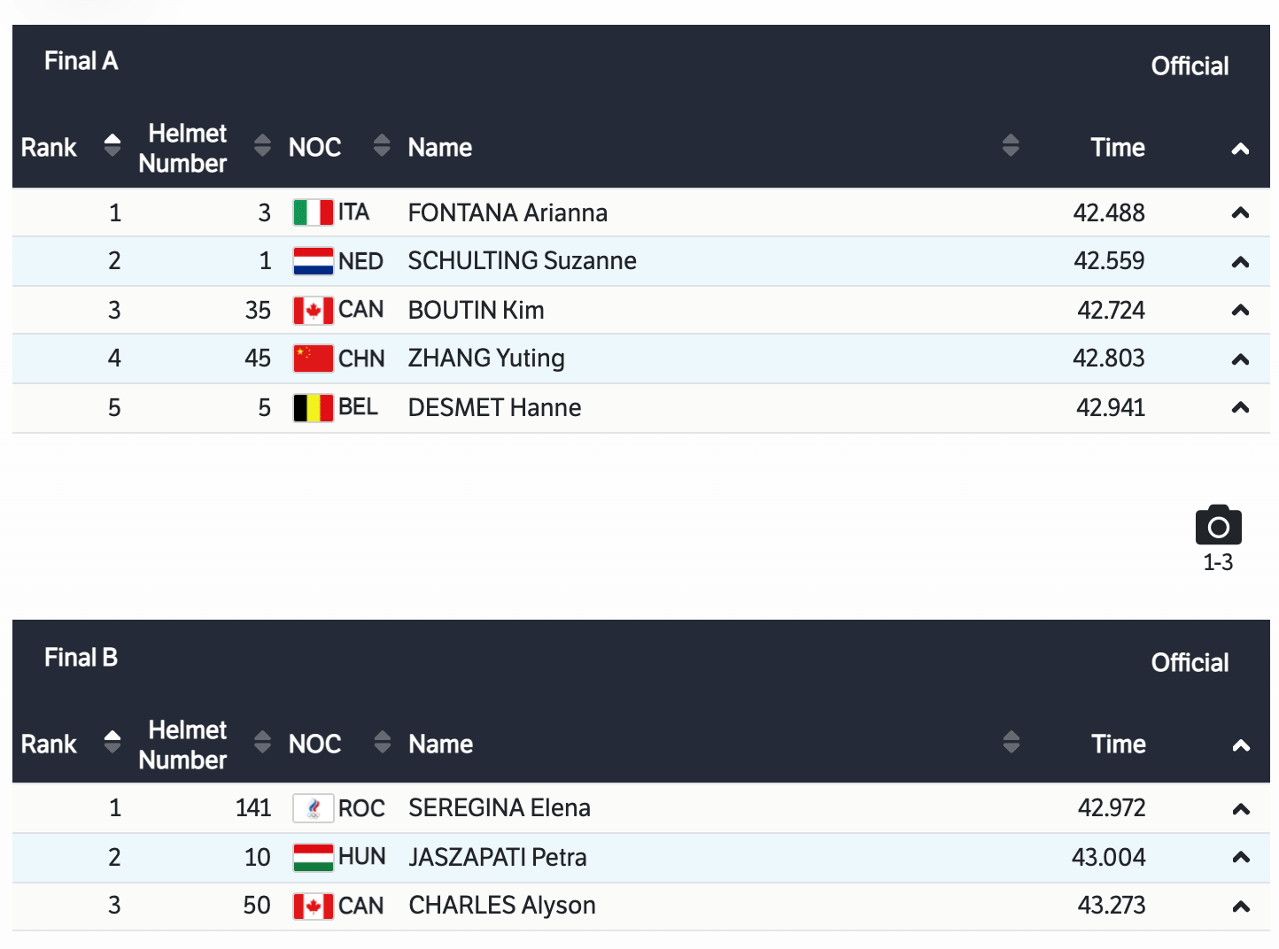Toggle all rows chevron in Final B header

1241,745
